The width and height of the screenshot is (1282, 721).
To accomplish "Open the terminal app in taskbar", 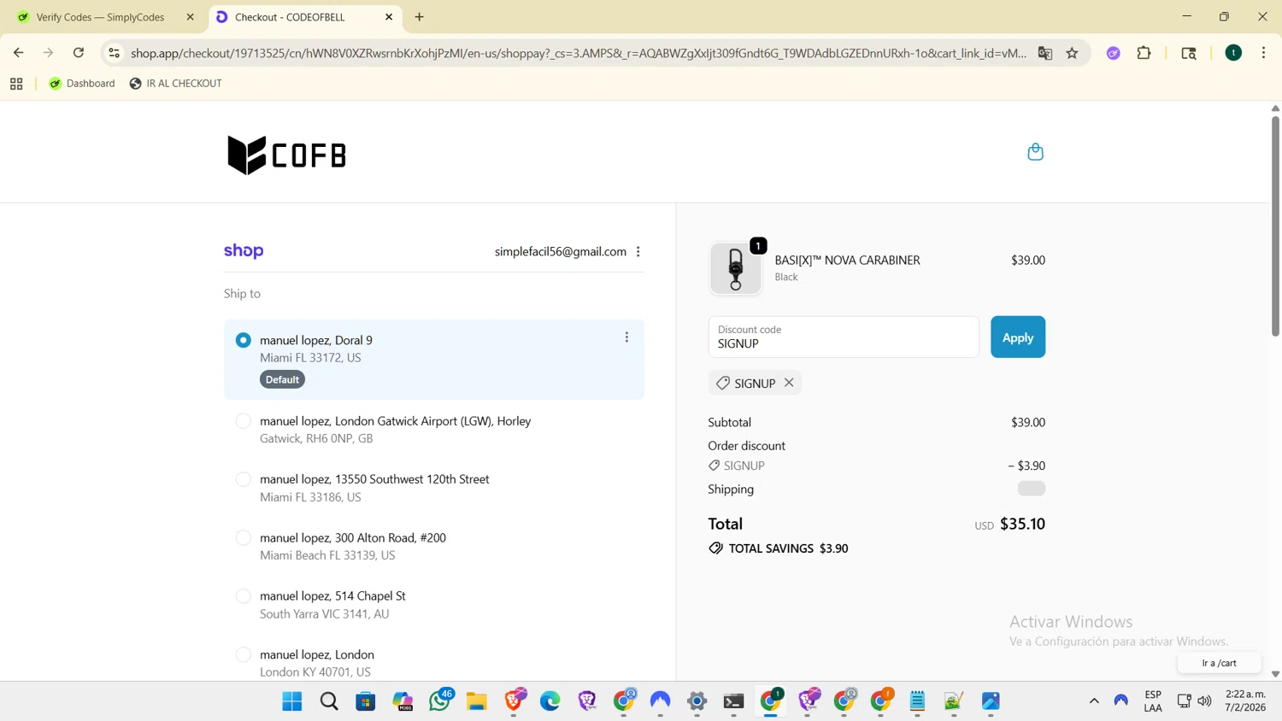I will click(734, 701).
